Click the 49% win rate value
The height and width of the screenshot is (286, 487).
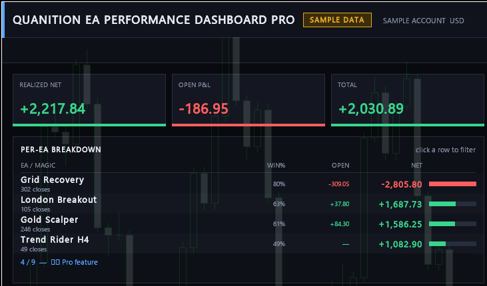[x=279, y=244]
